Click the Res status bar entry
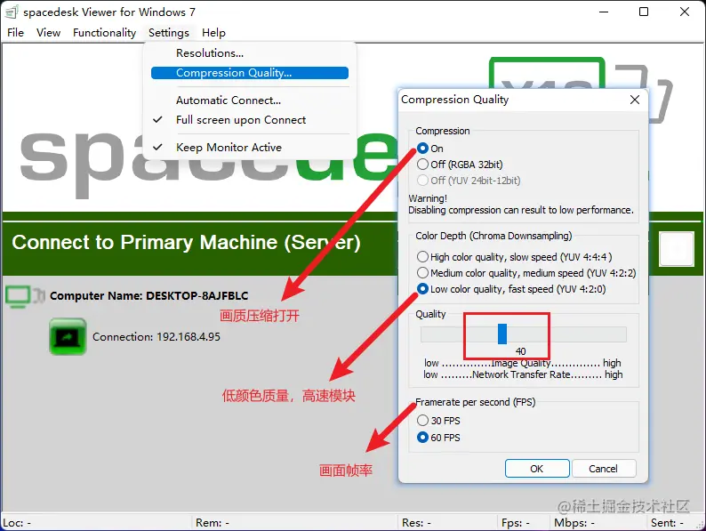The height and width of the screenshot is (531, 706). tap(416, 523)
